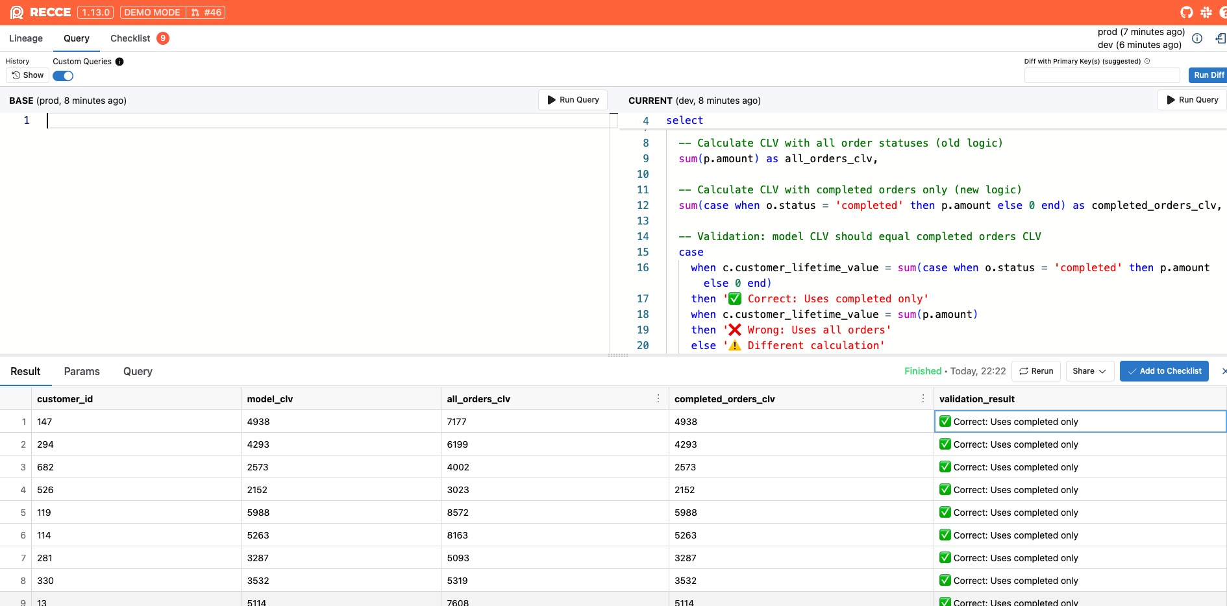Open the all_orders_clv column options menu
The width and height of the screenshot is (1227, 606).
pos(658,398)
